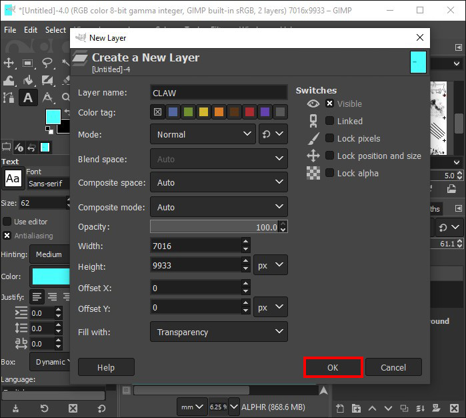Open the Fill with Transparency dropdown

click(219, 331)
